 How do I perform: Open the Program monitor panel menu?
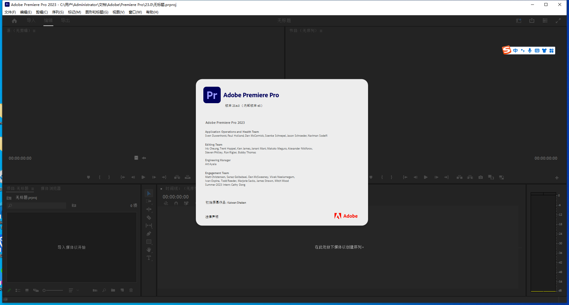[x=321, y=30]
